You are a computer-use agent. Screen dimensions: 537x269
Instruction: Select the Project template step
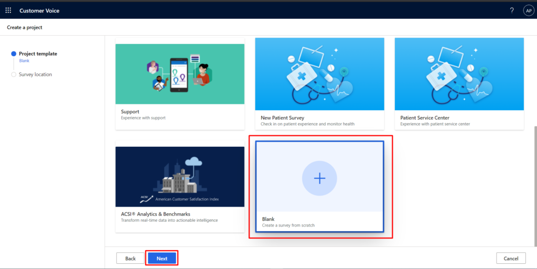tap(38, 53)
